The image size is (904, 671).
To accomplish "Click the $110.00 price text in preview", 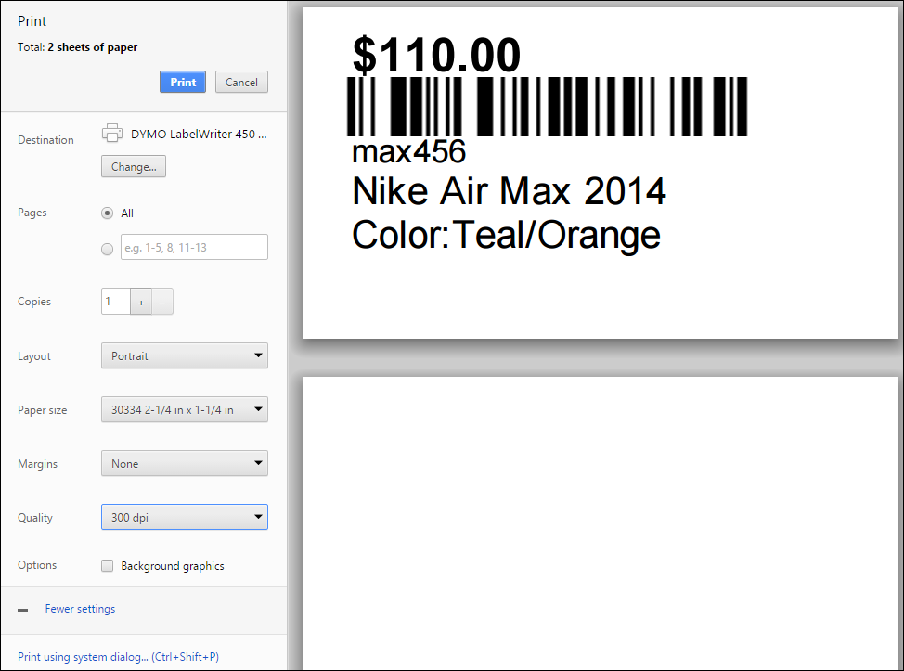I will [436, 56].
